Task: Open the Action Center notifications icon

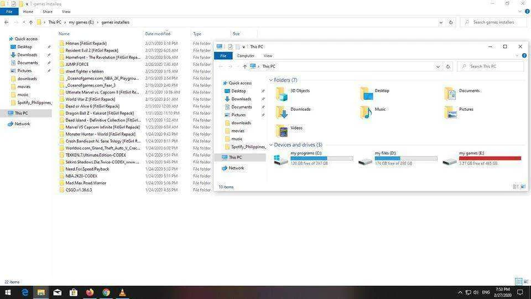Action: tap(520, 292)
